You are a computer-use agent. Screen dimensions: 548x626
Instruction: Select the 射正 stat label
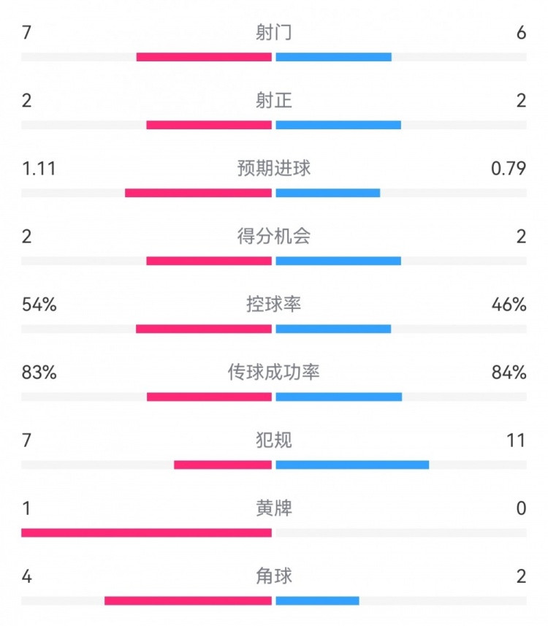coord(273,100)
